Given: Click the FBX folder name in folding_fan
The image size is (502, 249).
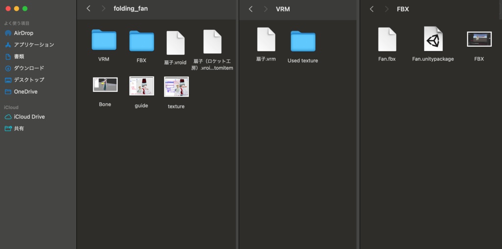Looking at the screenshot, I should 141,60.
